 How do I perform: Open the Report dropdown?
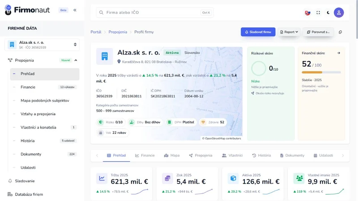click(x=289, y=32)
